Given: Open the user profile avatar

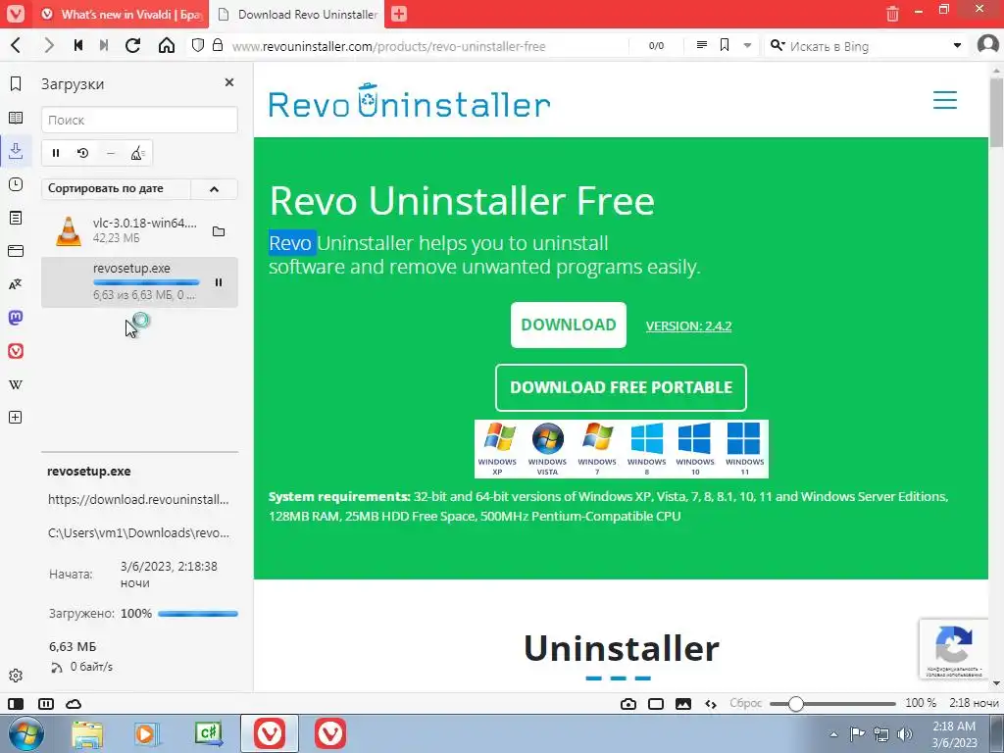Looking at the screenshot, I should pyautogui.click(x=988, y=45).
